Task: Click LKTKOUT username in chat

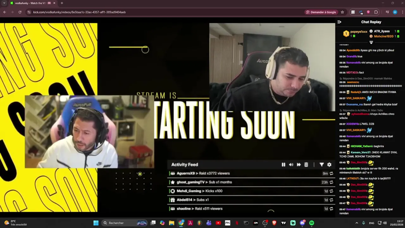Action: pos(352,179)
